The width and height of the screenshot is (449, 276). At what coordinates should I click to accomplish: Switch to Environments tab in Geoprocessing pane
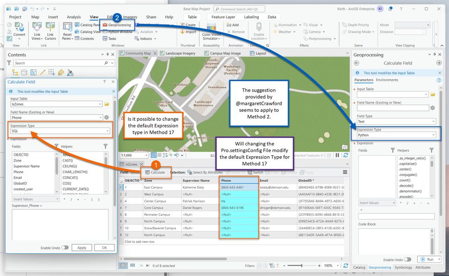pyautogui.click(x=387, y=80)
